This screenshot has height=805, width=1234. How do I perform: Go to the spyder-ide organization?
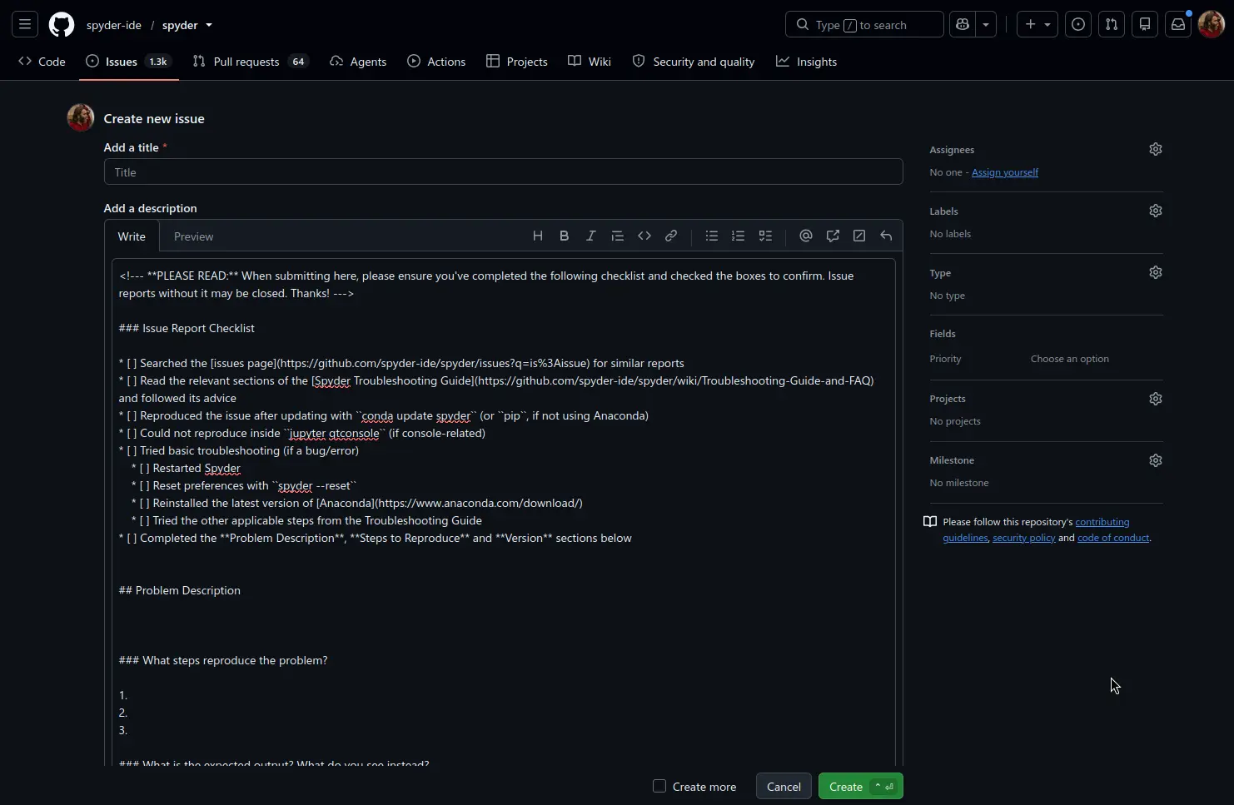coord(114,25)
